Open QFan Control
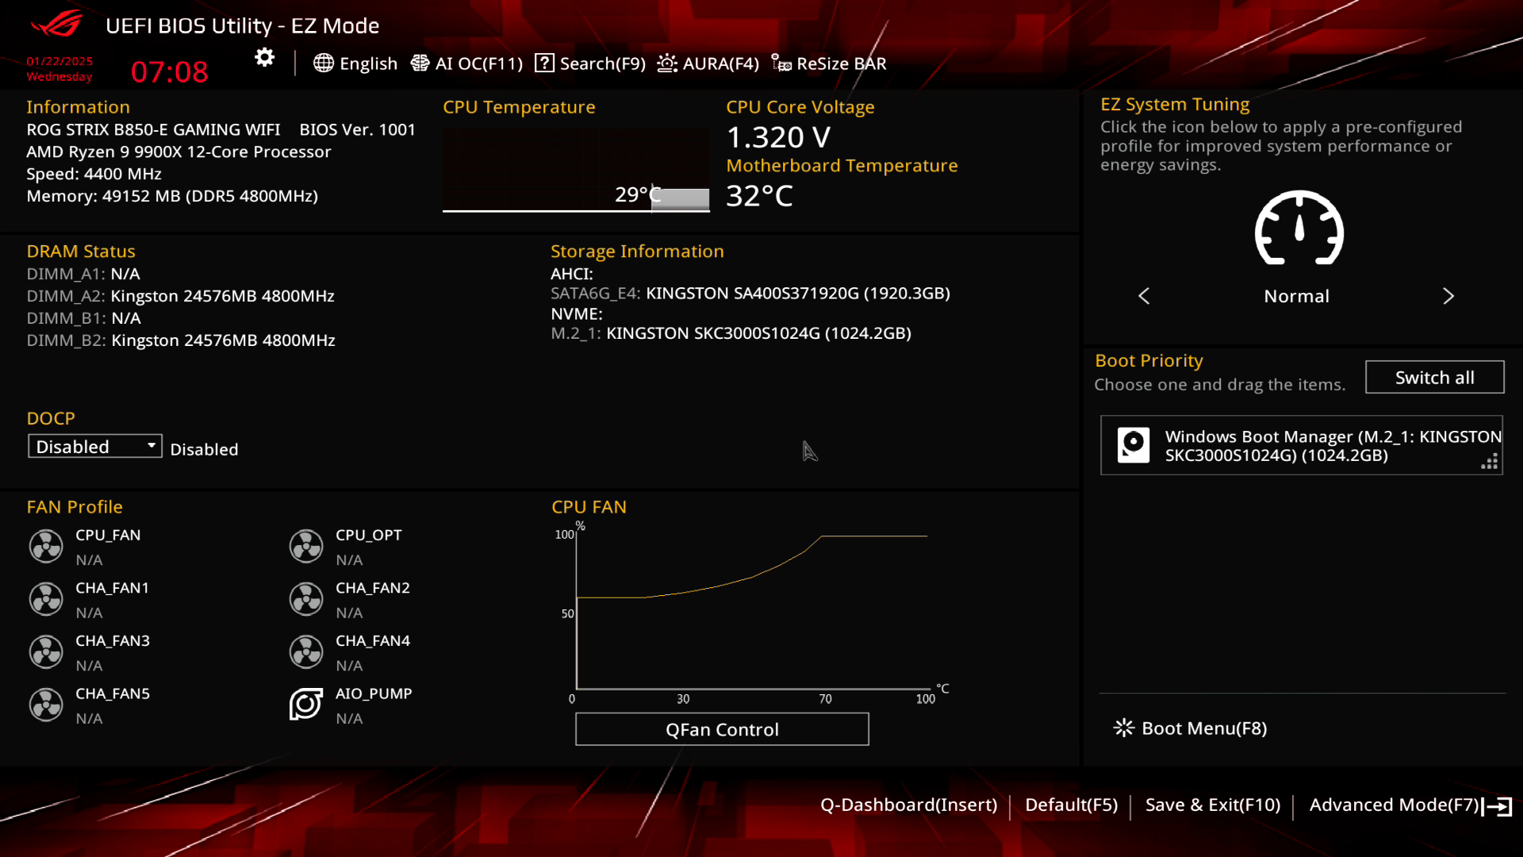The image size is (1523, 857). click(x=722, y=729)
